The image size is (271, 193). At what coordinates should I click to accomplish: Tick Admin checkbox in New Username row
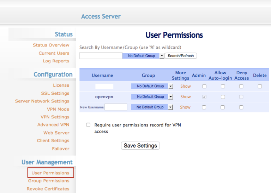pos(204,107)
